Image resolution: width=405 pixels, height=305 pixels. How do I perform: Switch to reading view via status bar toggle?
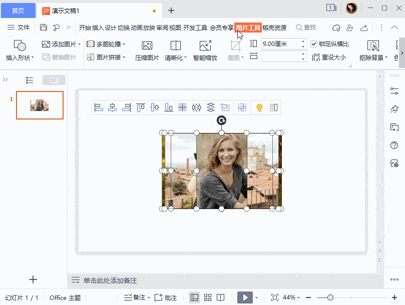(x=220, y=296)
